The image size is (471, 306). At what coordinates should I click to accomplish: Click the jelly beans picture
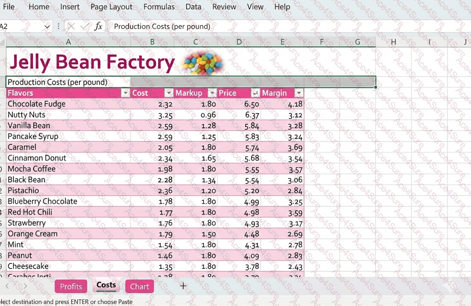coord(202,63)
